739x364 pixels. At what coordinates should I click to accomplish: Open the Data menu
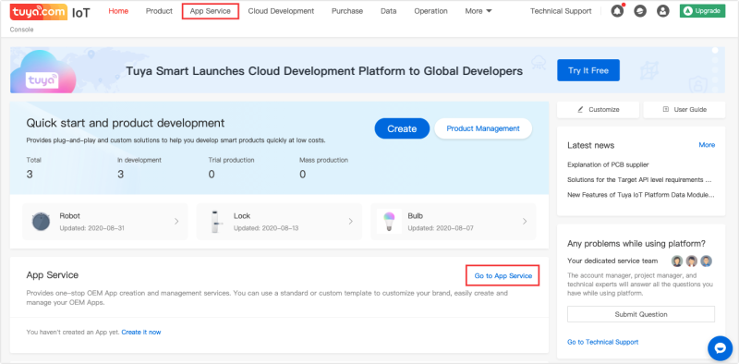pos(388,11)
